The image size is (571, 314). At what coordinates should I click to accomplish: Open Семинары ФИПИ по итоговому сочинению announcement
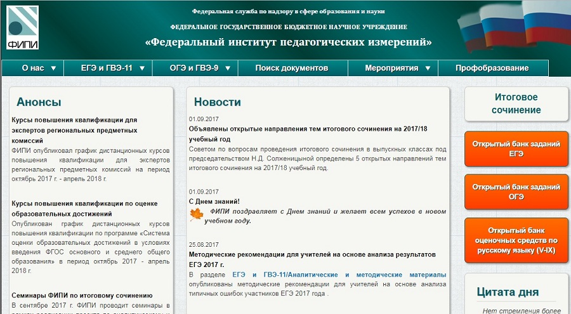point(82,296)
